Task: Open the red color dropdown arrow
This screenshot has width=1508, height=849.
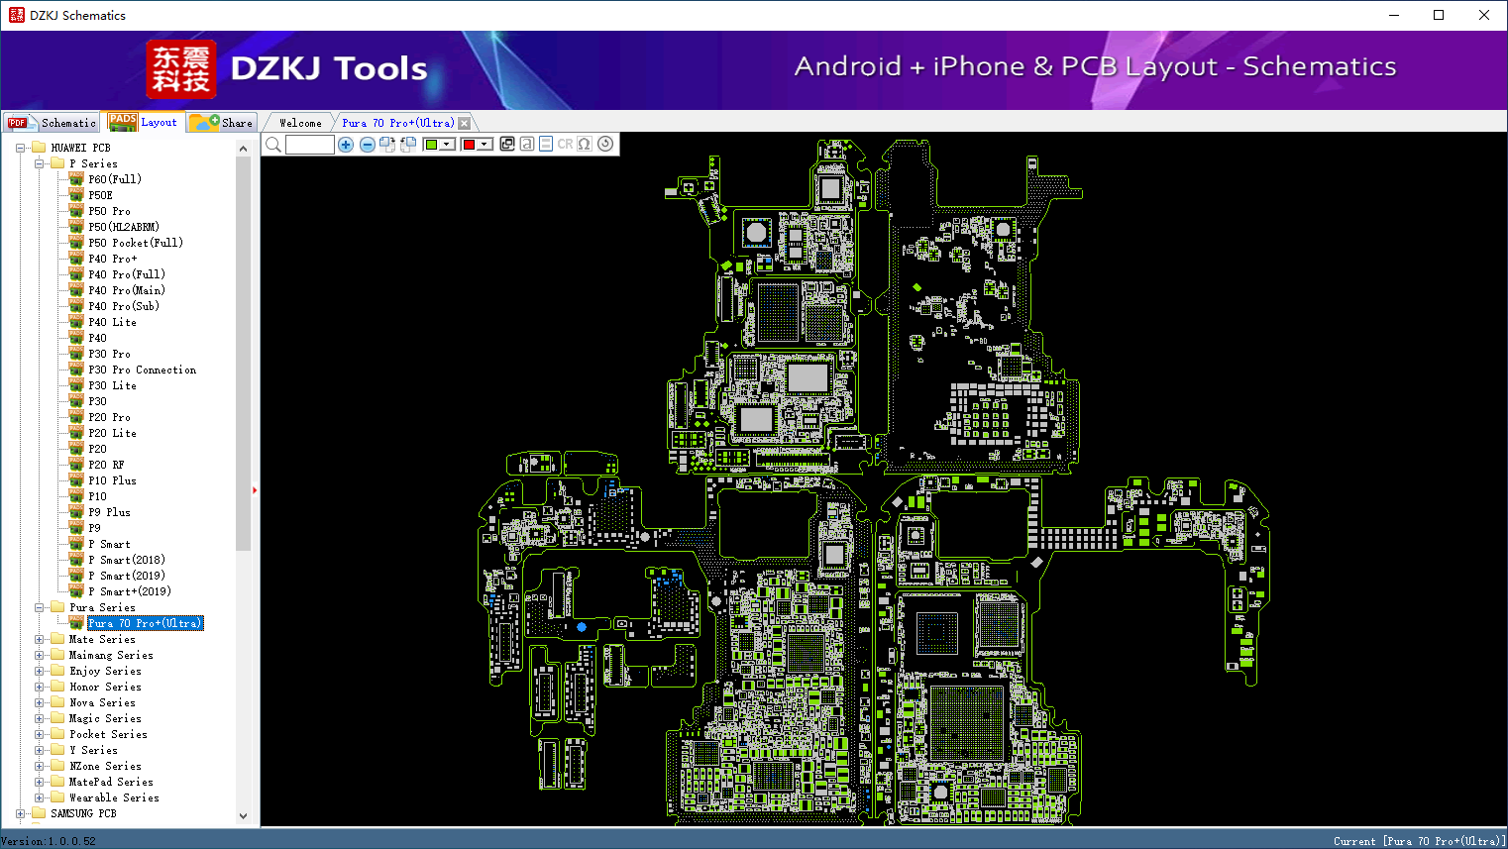Action: 485,145
